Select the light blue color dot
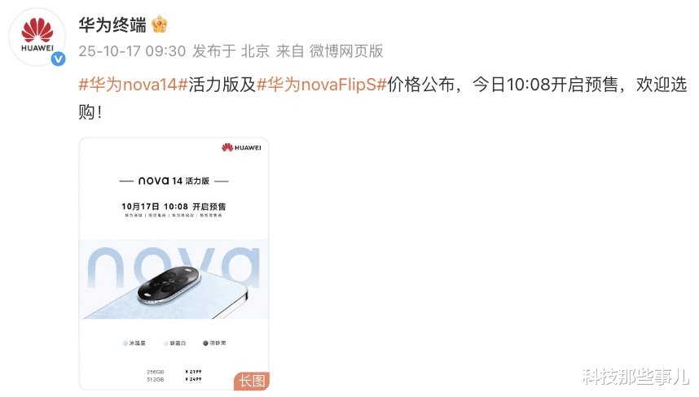 tap(125, 343)
